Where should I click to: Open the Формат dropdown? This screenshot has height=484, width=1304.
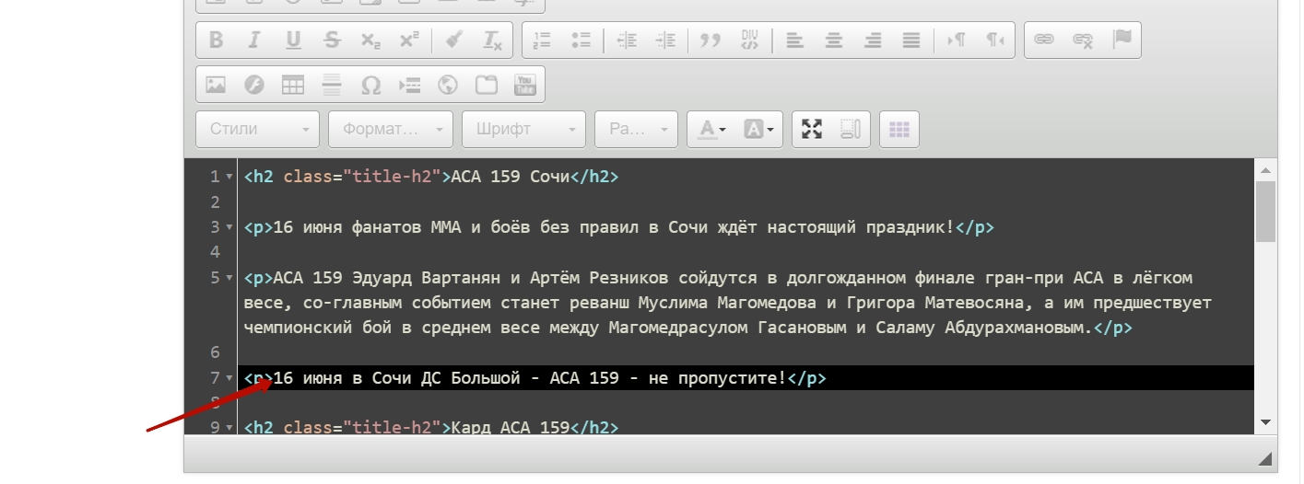click(391, 130)
